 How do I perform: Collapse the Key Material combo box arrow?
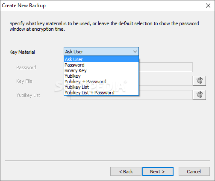click(x=135, y=52)
